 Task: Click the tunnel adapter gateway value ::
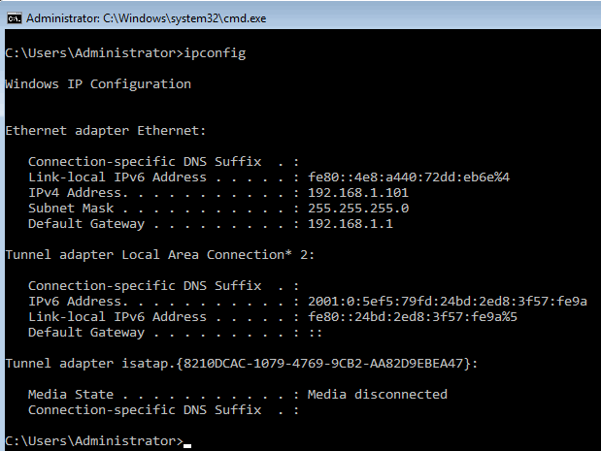[x=316, y=333]
